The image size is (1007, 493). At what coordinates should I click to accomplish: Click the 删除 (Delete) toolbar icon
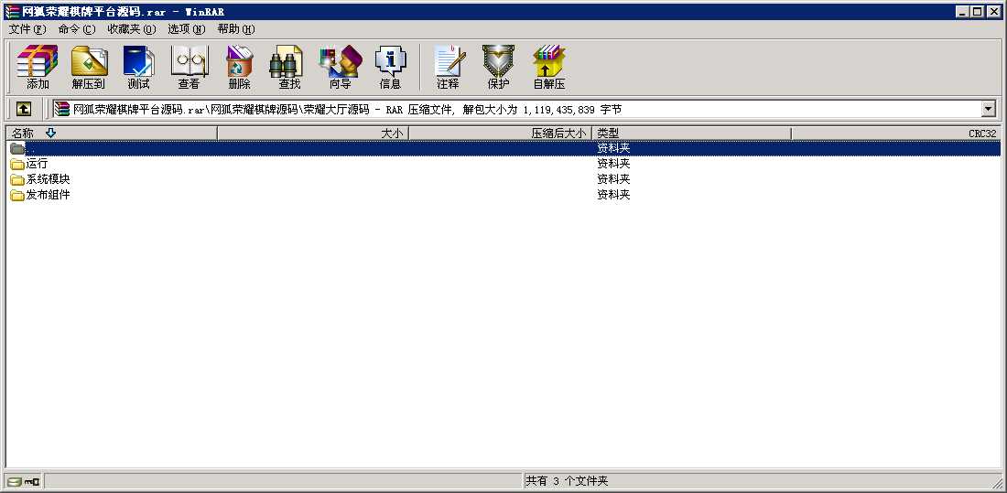[x=239, y=67]
